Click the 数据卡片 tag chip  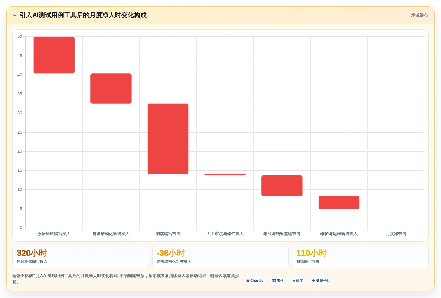coord(321,281)
